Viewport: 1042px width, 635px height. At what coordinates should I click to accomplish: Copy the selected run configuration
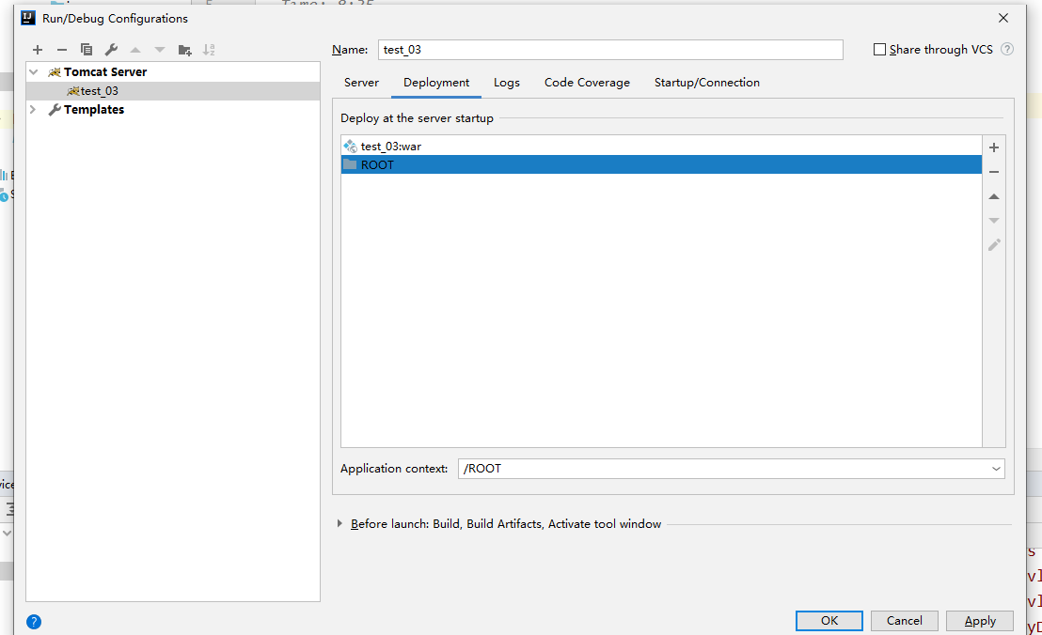[87, 50]
